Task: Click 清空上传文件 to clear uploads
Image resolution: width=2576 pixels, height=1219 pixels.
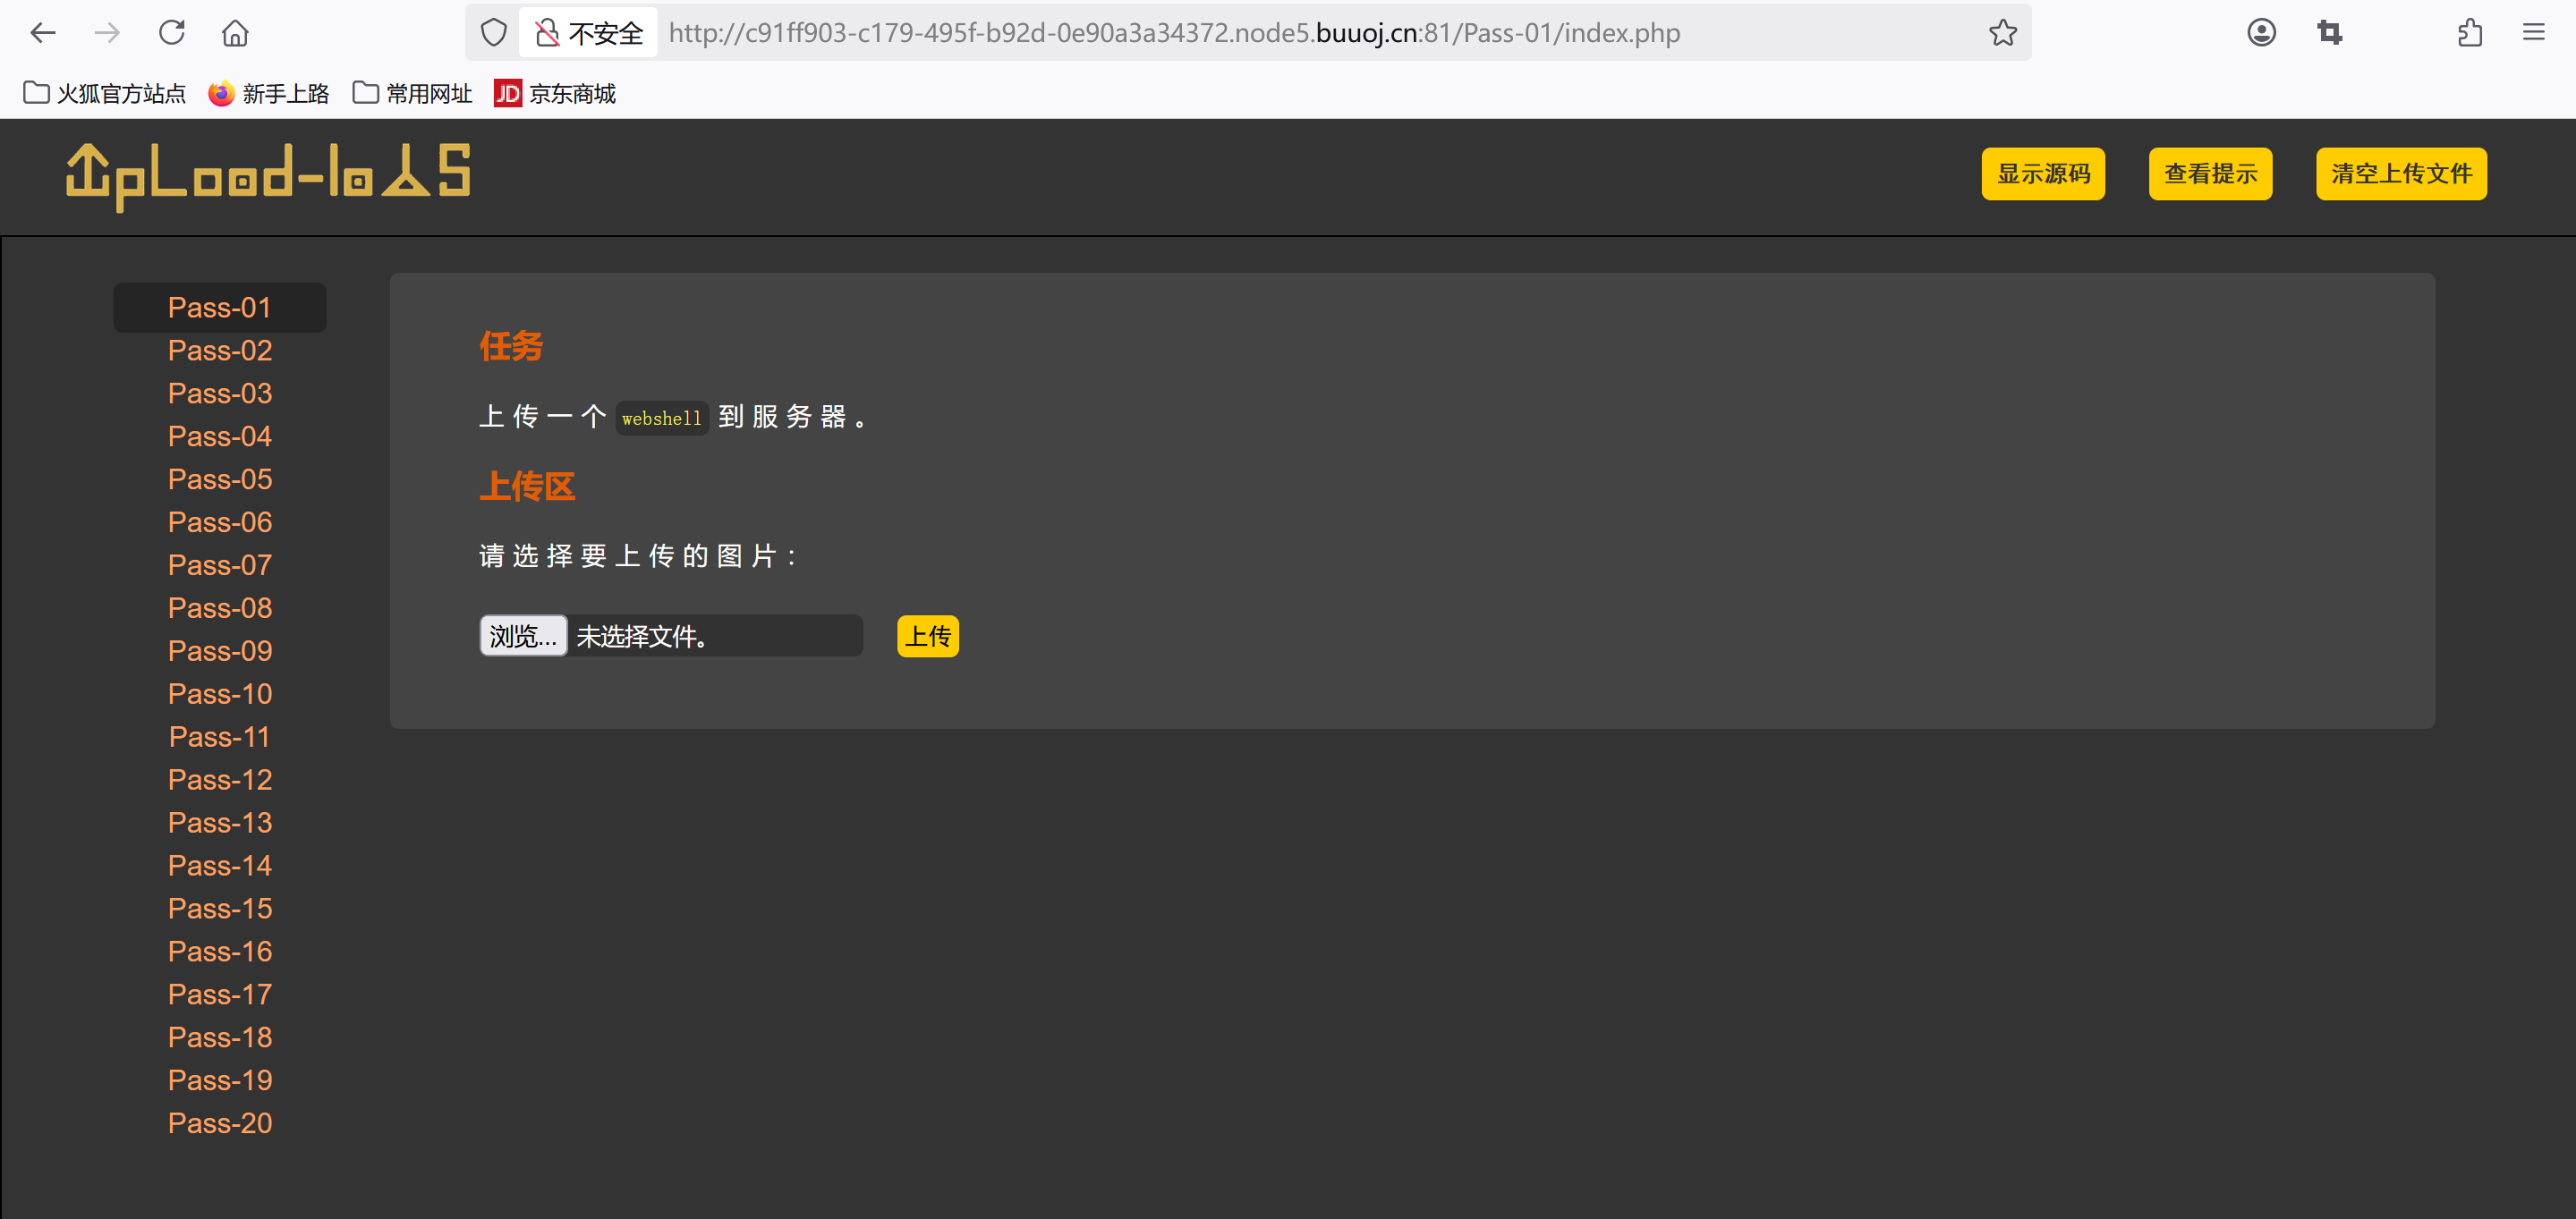Action: point(2401,174)
